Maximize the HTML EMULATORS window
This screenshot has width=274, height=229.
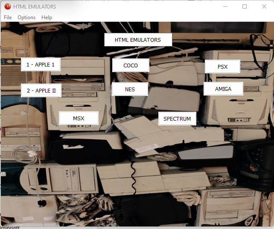[245, 7]
